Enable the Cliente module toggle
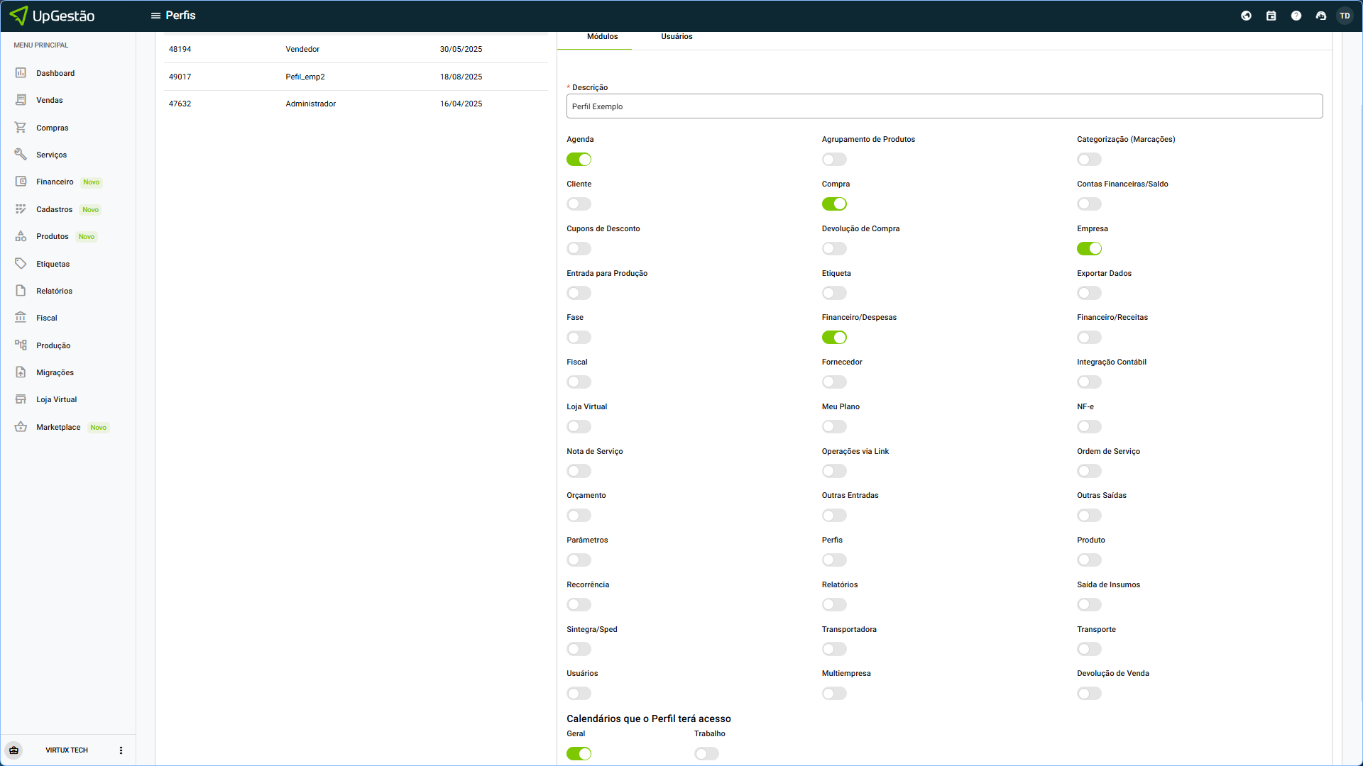The width and height of the screenshot is (1363, 766). coord(579,204)
